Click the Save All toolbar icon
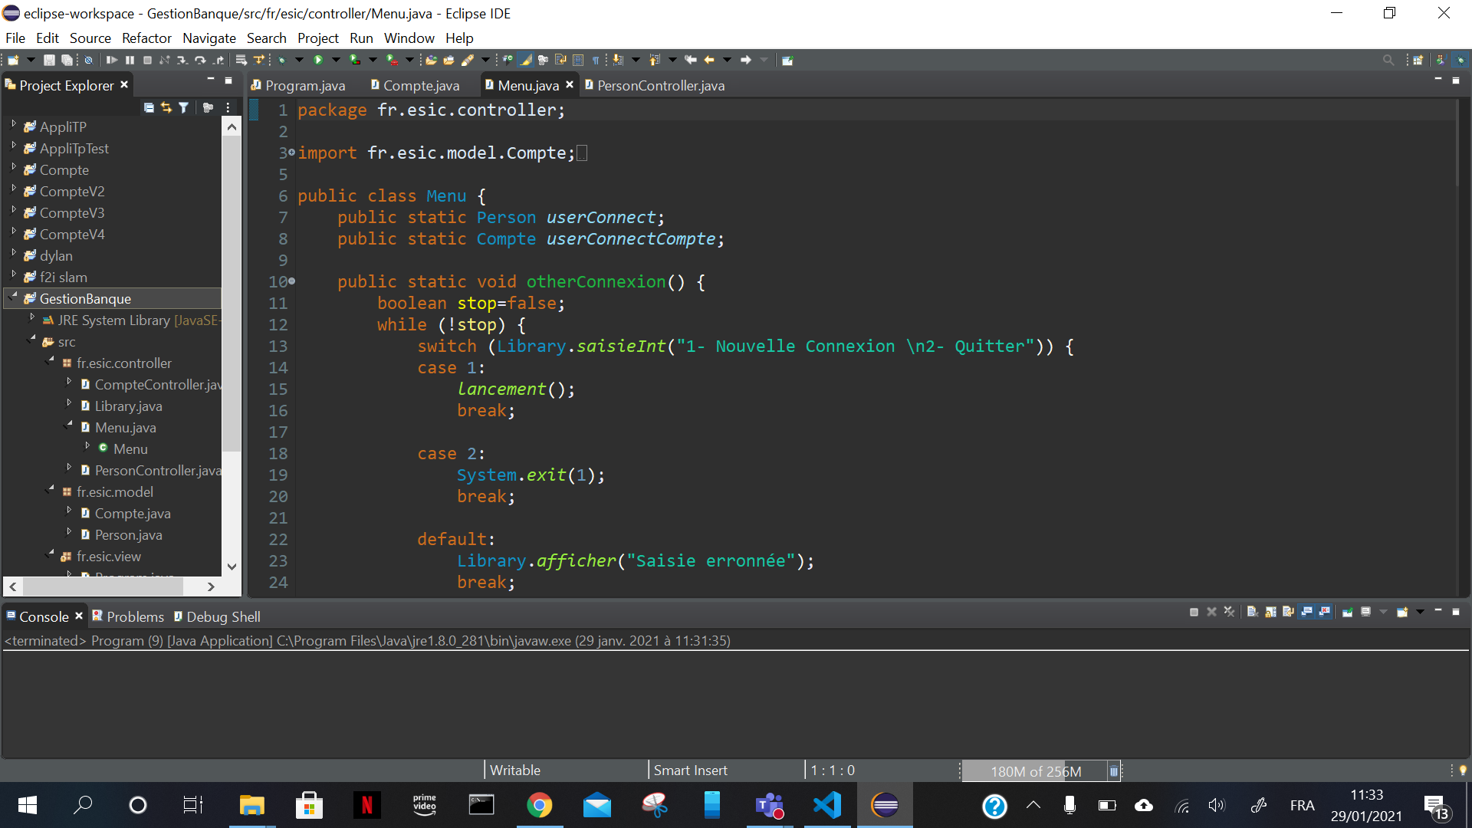The image size is (1472, 828). pos(67,60)
